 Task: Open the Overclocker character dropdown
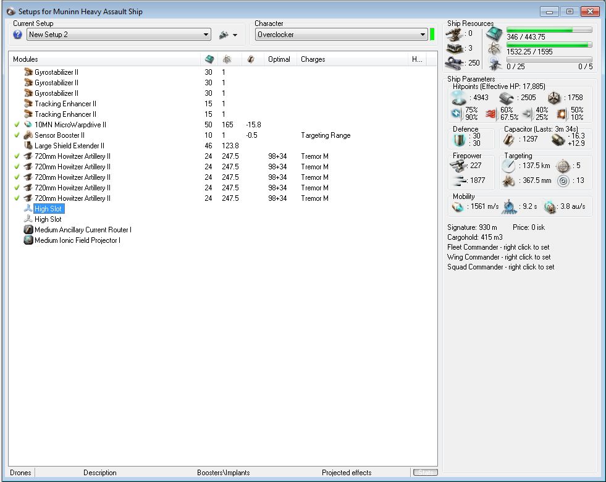point(341,35)
